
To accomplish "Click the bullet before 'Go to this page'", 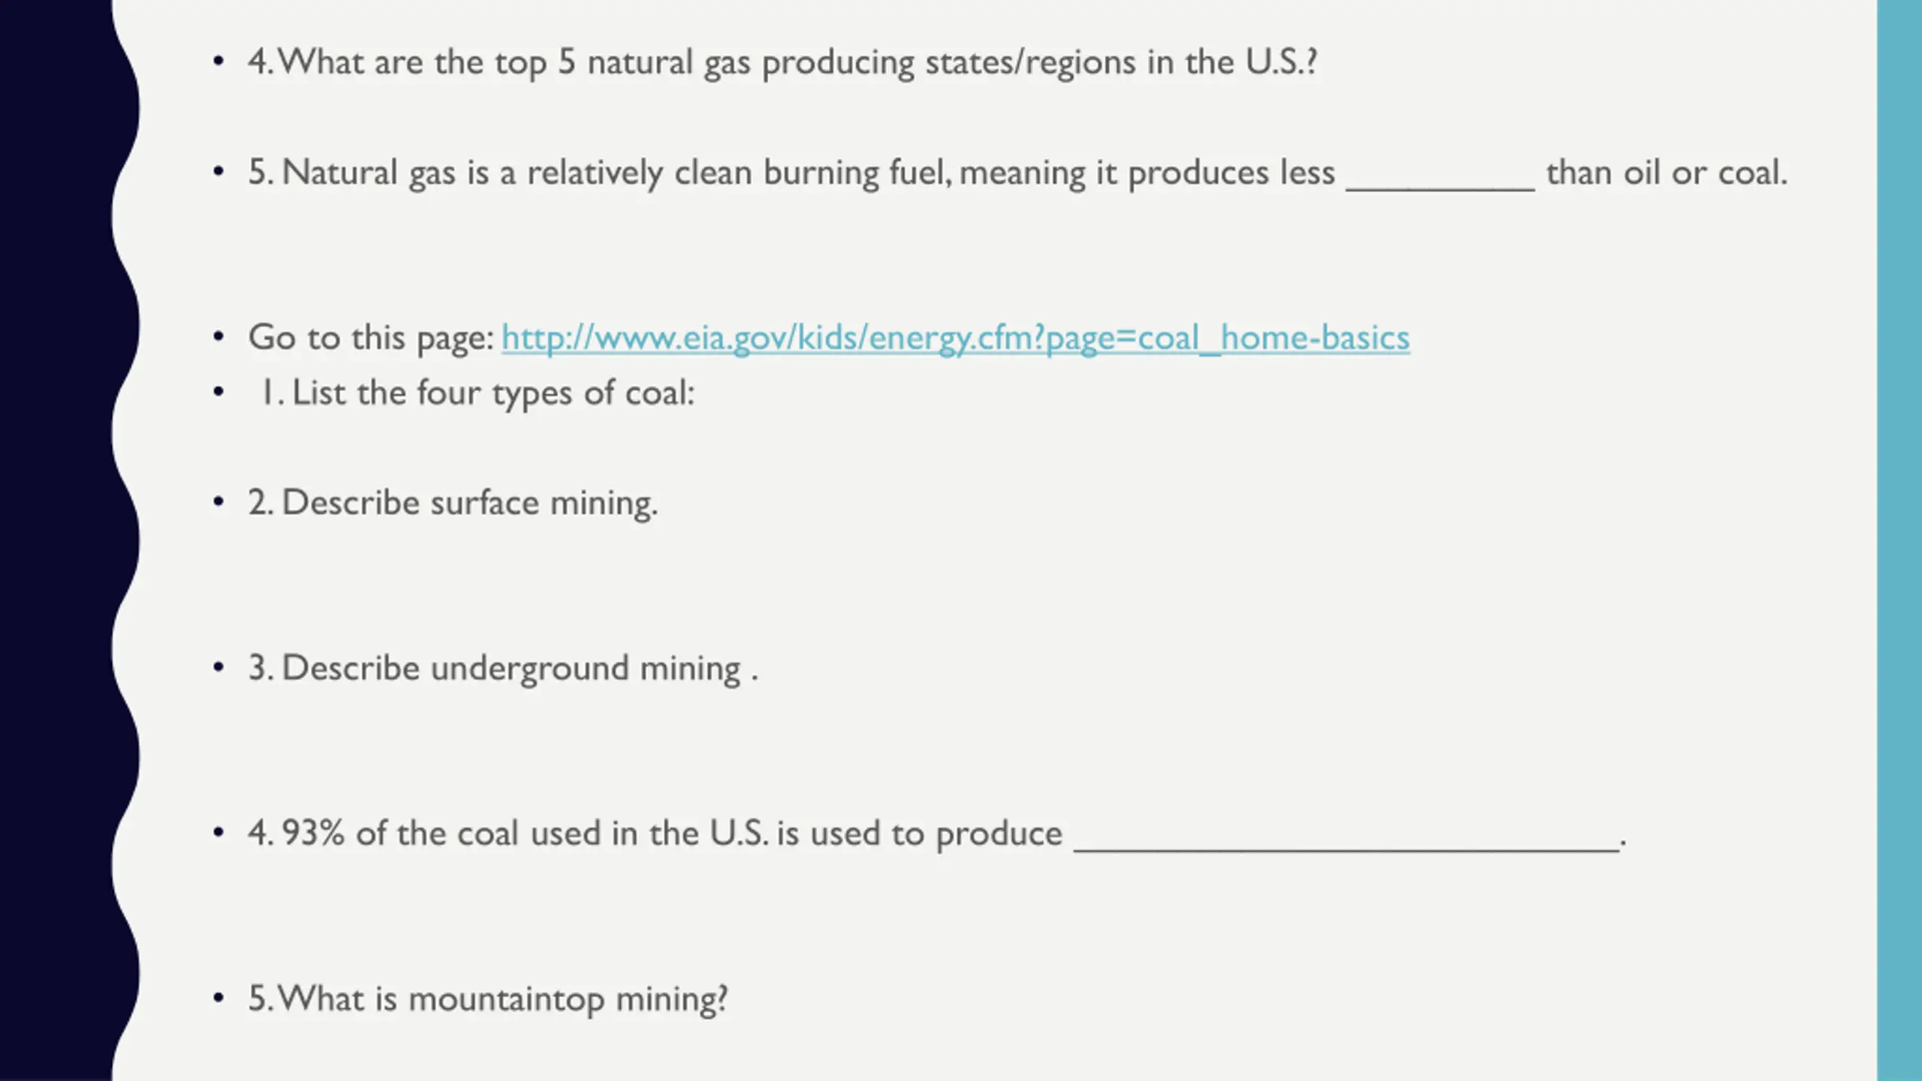I will coord(218,336).
